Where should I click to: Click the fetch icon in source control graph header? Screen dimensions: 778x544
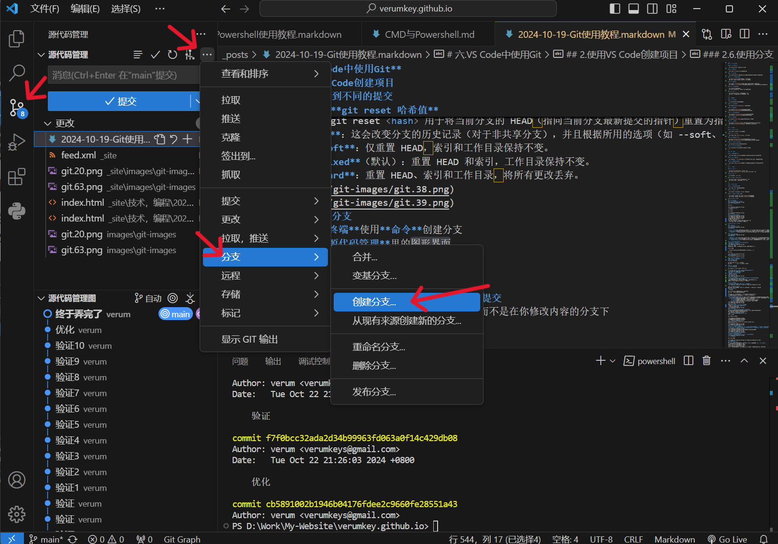pyautogui.click(x=190, y=298)
